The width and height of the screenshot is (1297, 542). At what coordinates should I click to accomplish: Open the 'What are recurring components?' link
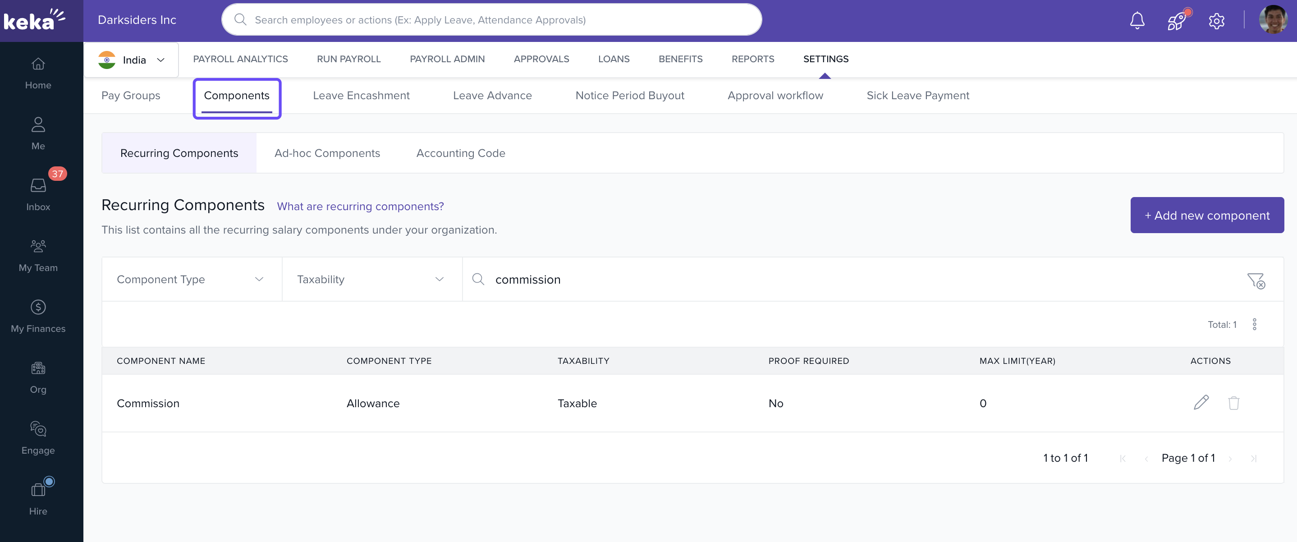click(360, 206)
